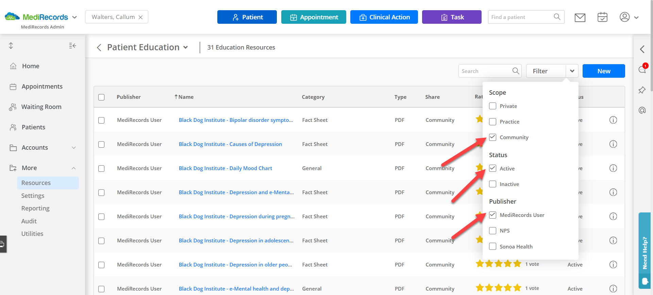
Task: Click the MediRecords logo
Action: [36, 17]
